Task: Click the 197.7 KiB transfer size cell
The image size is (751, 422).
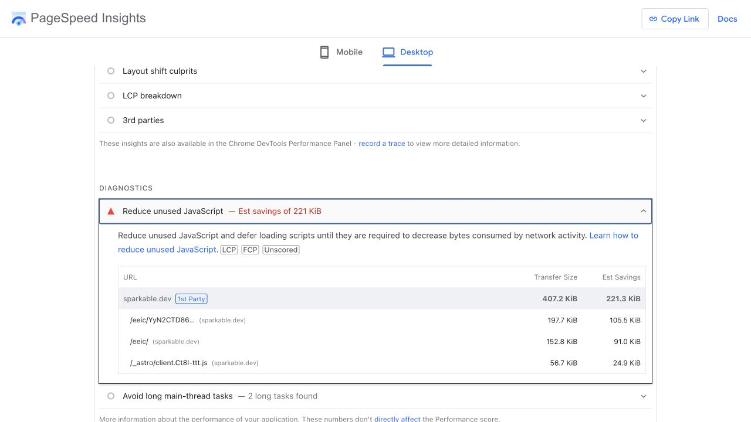Action: click(x=562, y=320)
